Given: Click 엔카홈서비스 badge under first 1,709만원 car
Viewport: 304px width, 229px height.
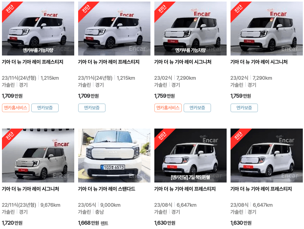Looking at the screenshot, I should (x=16, y=108).
